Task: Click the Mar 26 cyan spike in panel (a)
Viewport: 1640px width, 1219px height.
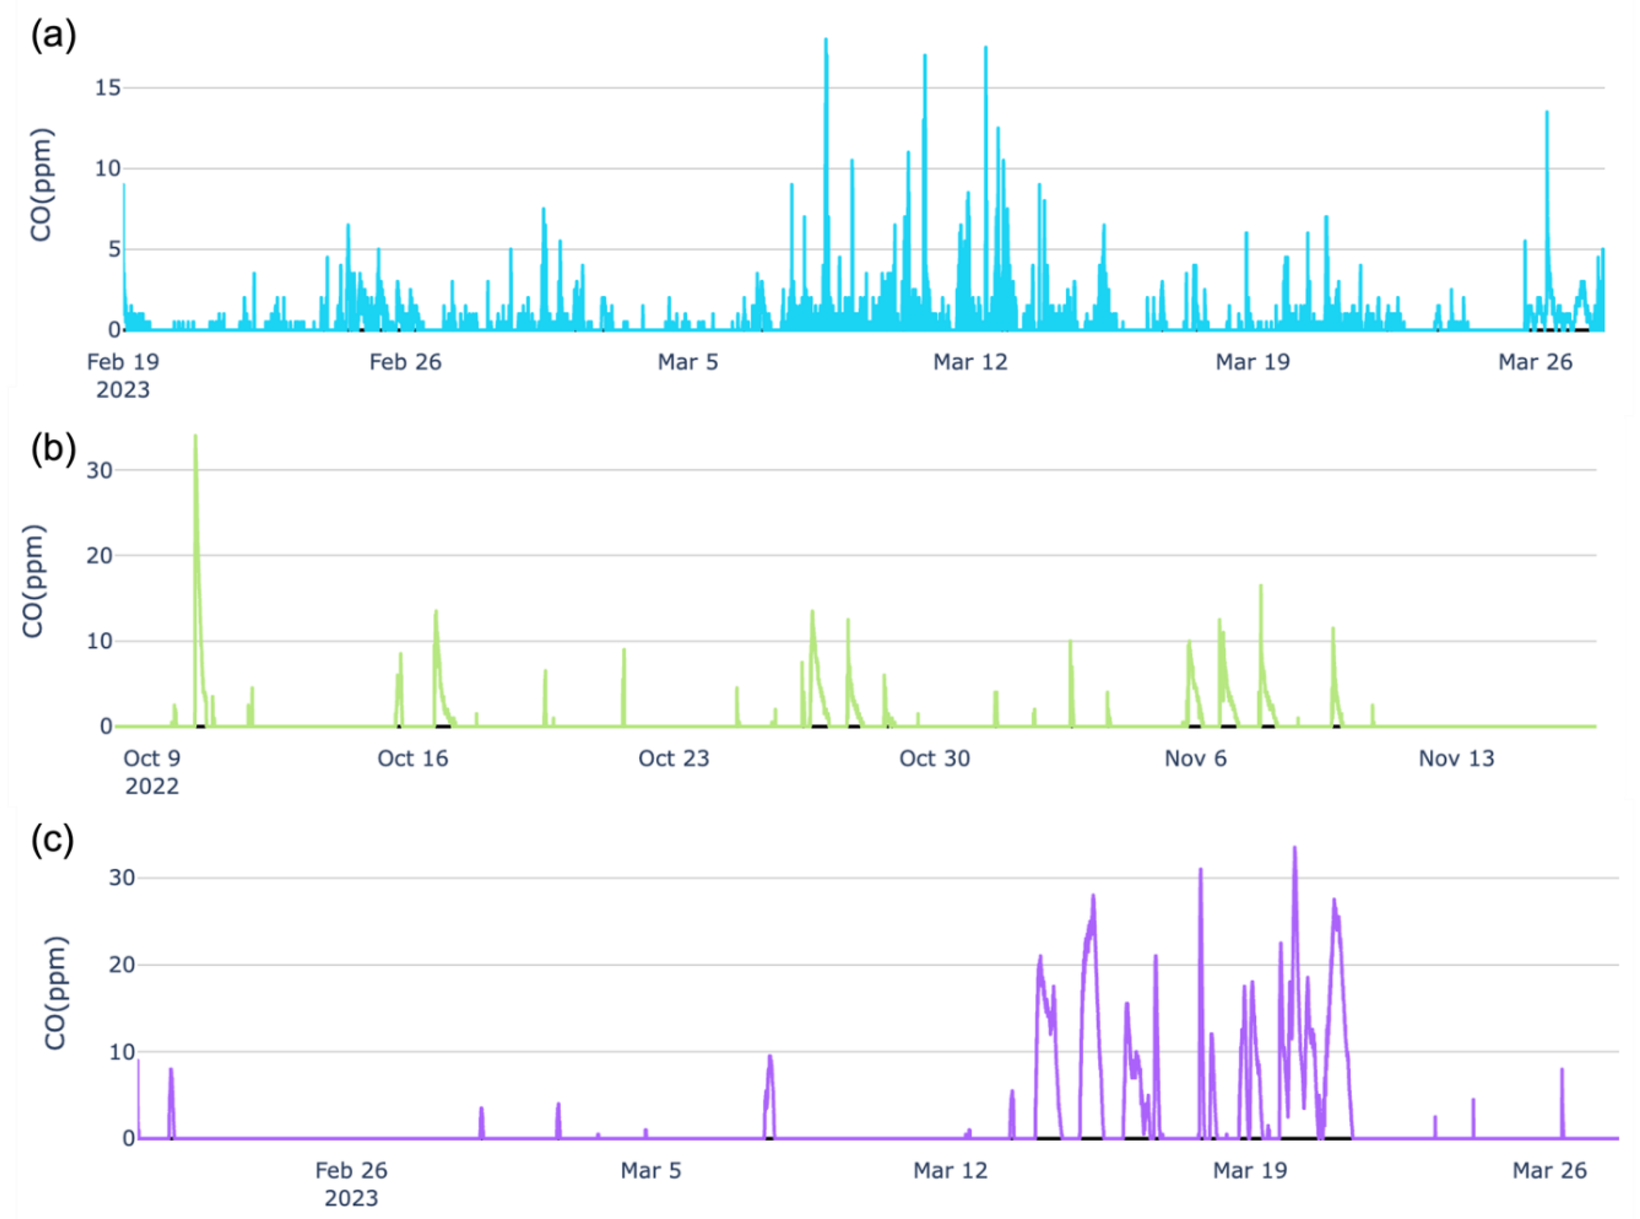Action: (1547, 118)
